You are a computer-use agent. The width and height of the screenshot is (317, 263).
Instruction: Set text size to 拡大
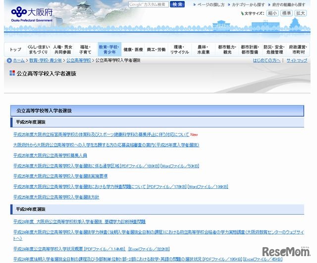point(301,13)
